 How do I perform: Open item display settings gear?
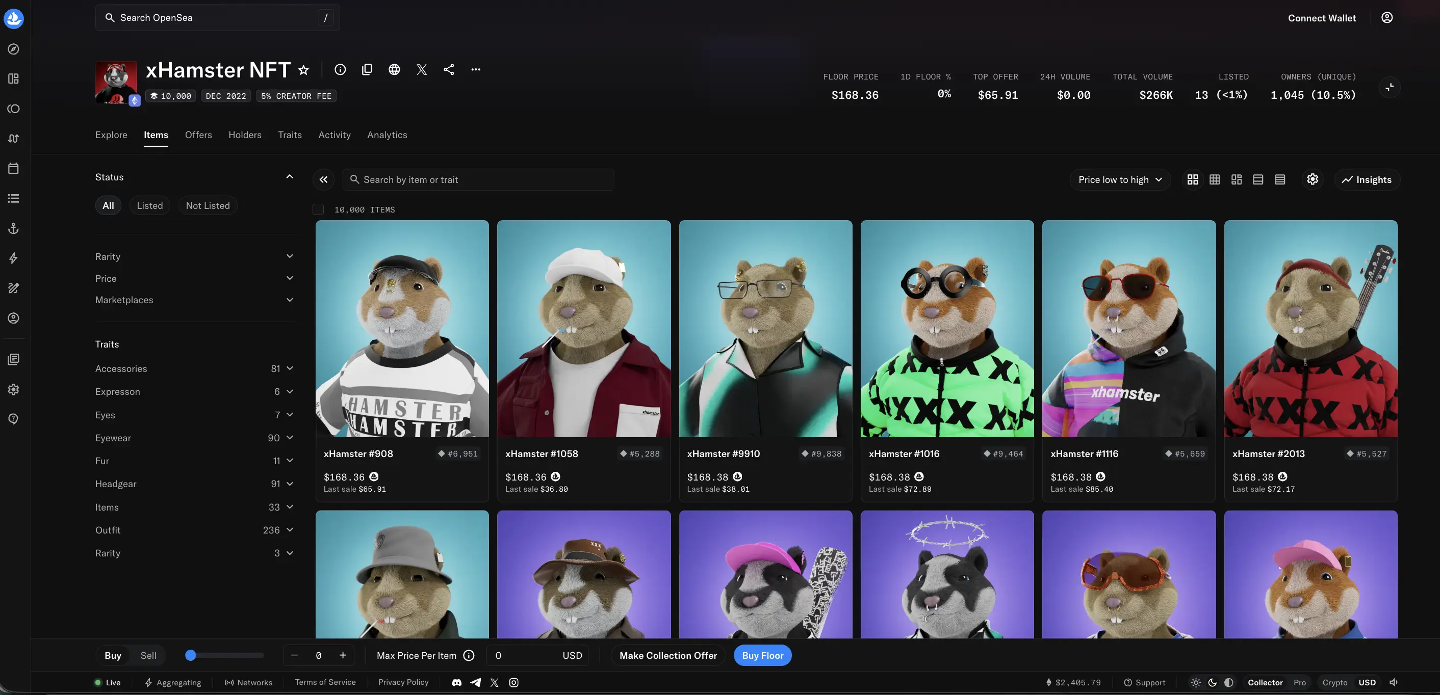coord(1313,179)
